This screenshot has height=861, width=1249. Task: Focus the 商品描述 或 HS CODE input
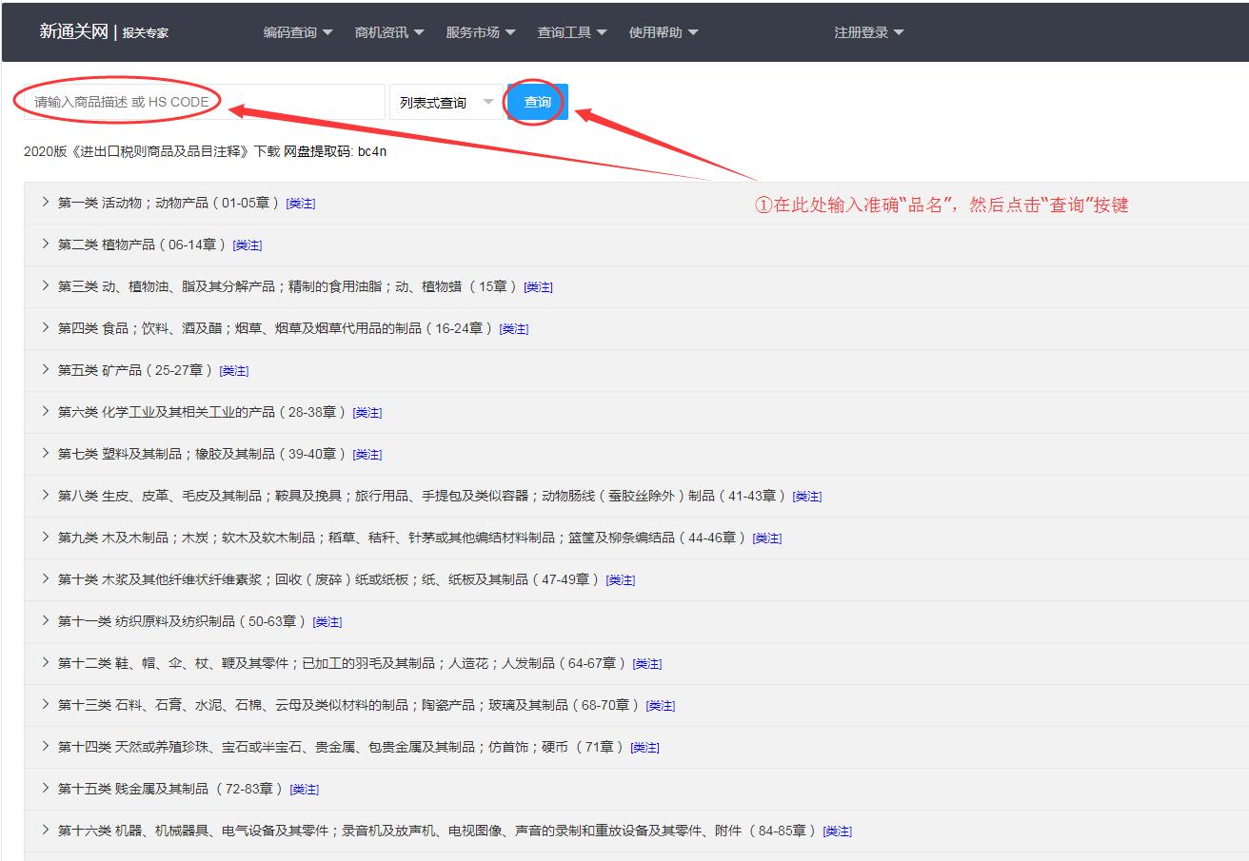click(x=205, y=102)
